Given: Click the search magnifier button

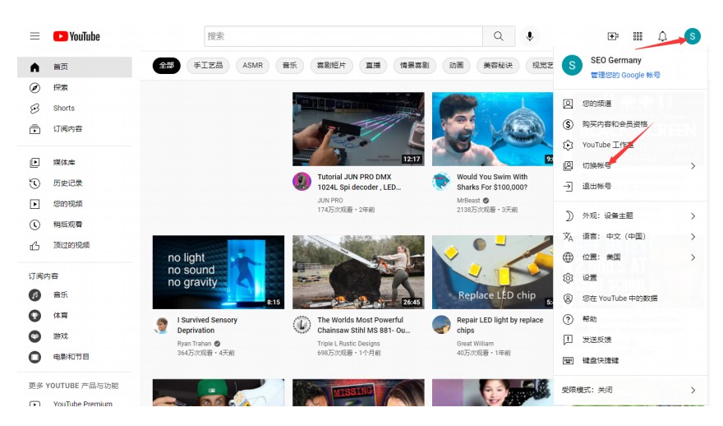Looking at the screenshot, I should pos(499,36).
